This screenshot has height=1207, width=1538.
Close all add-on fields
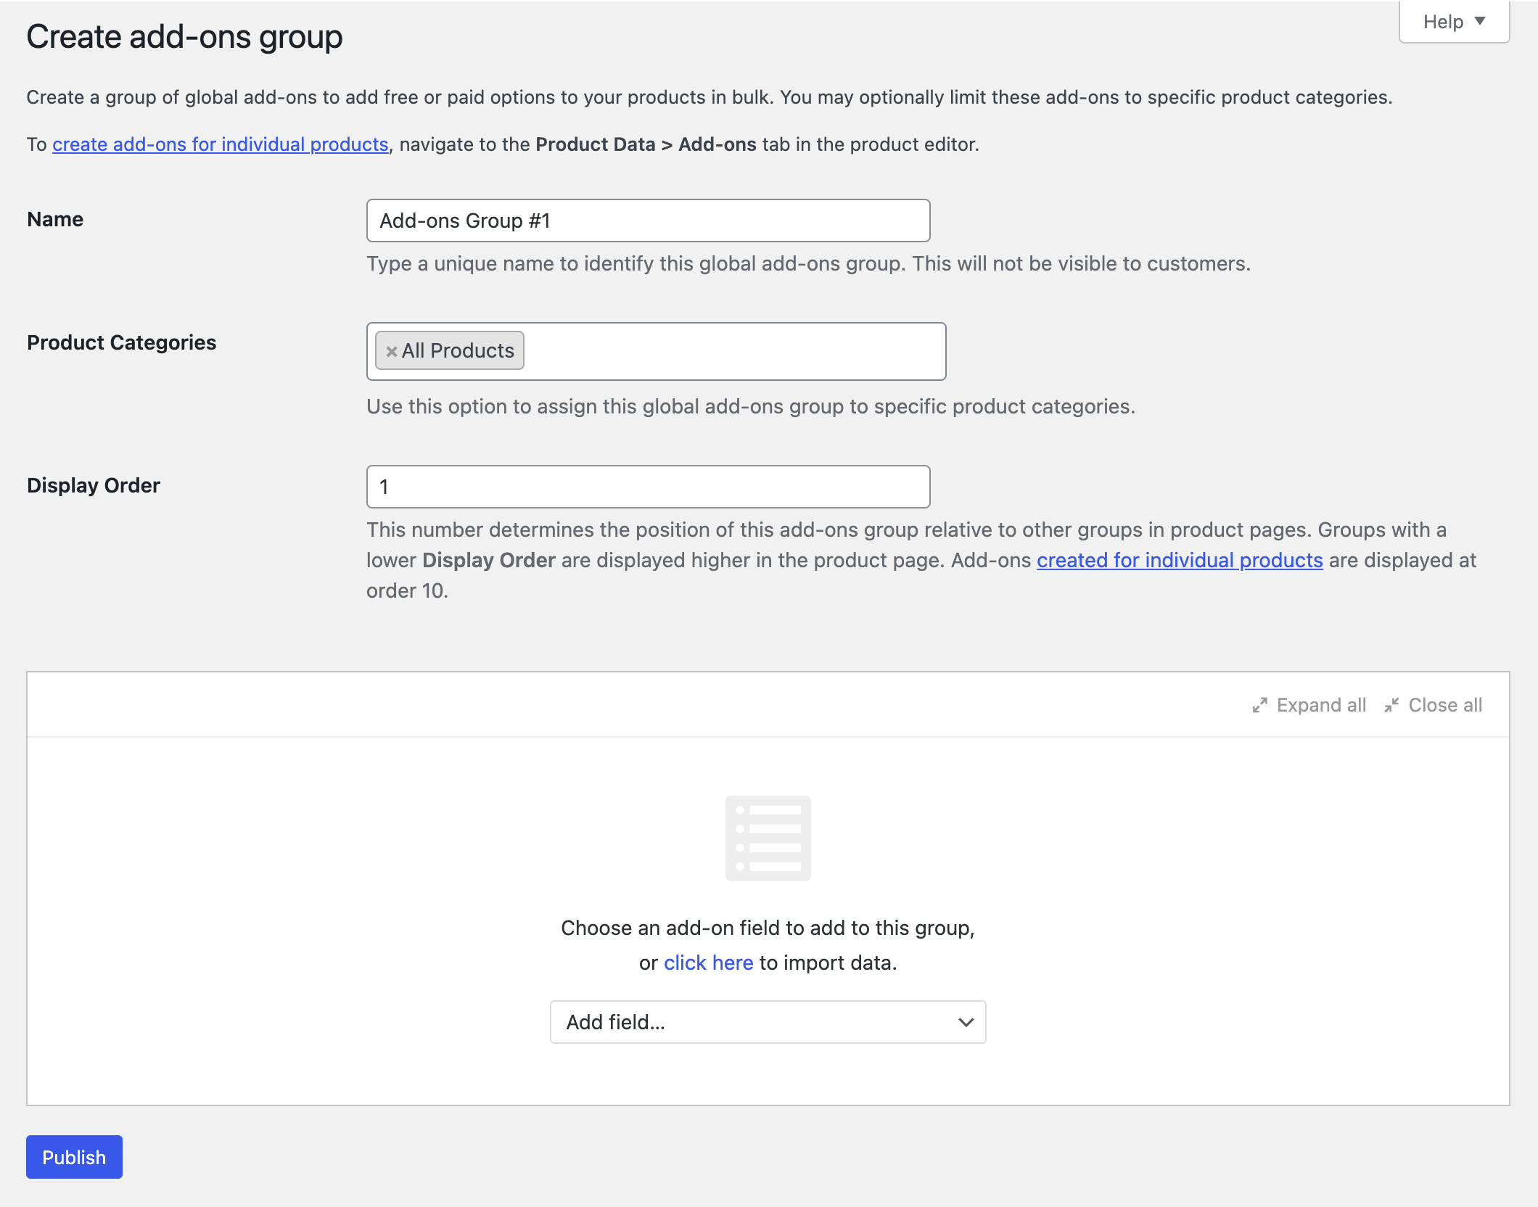(1447, 704)
